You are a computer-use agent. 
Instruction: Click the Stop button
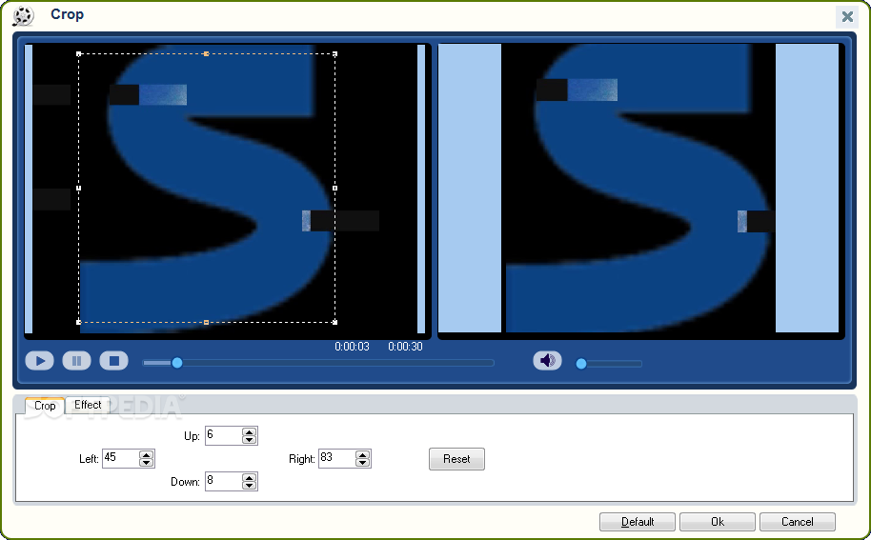[113, 361]
